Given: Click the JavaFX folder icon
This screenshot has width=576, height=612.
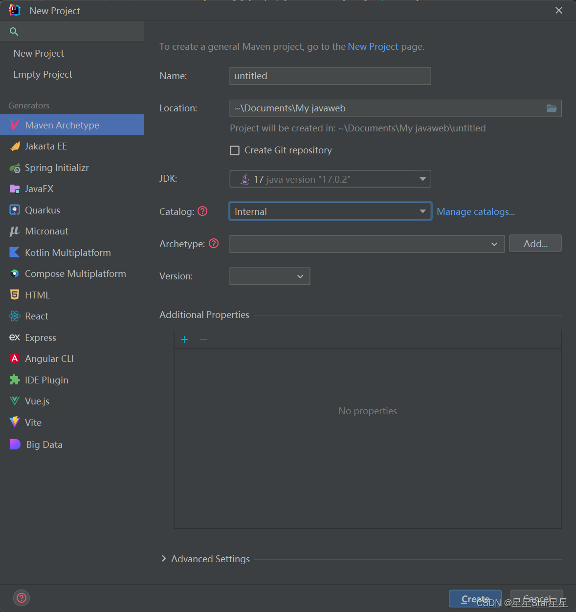Looking at the screenshot, I should 15,189.
